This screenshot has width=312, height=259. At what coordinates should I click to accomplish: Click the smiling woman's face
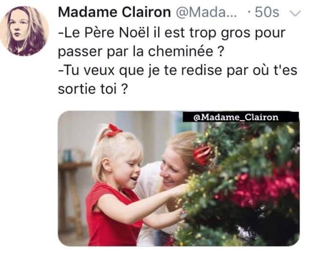[174, 170]
